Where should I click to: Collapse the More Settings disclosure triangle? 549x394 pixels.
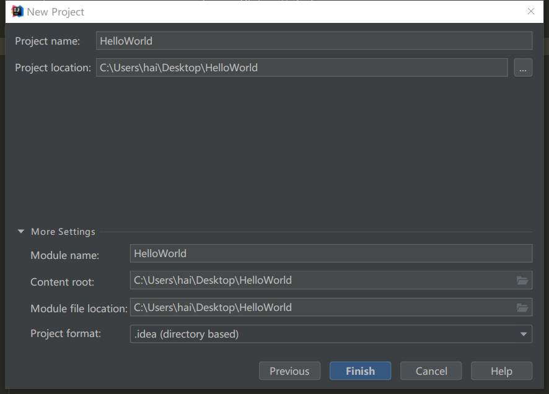[21, 232]
